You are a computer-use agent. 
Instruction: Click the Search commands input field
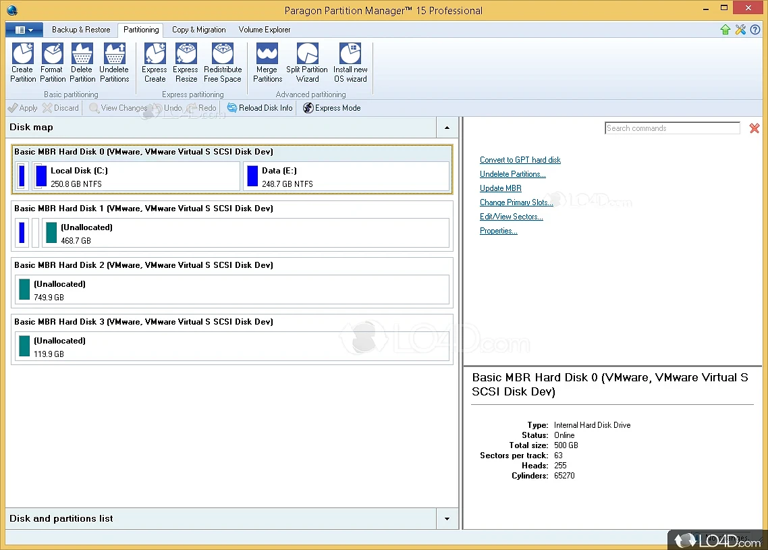click(x=672, y=128)
